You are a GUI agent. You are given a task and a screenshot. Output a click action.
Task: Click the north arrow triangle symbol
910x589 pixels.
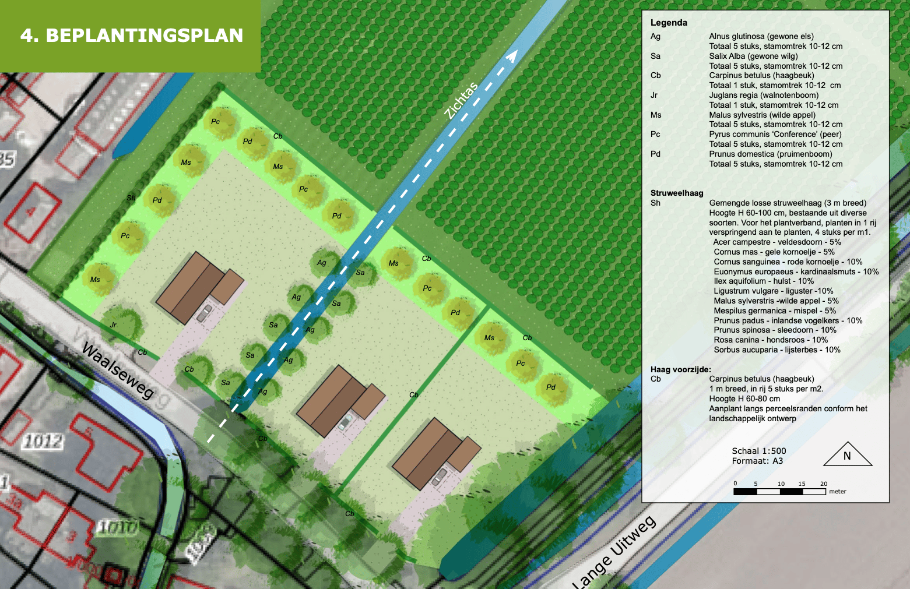point(848,455)
